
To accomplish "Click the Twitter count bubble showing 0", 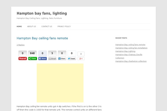I will click(x=72, y=53).
